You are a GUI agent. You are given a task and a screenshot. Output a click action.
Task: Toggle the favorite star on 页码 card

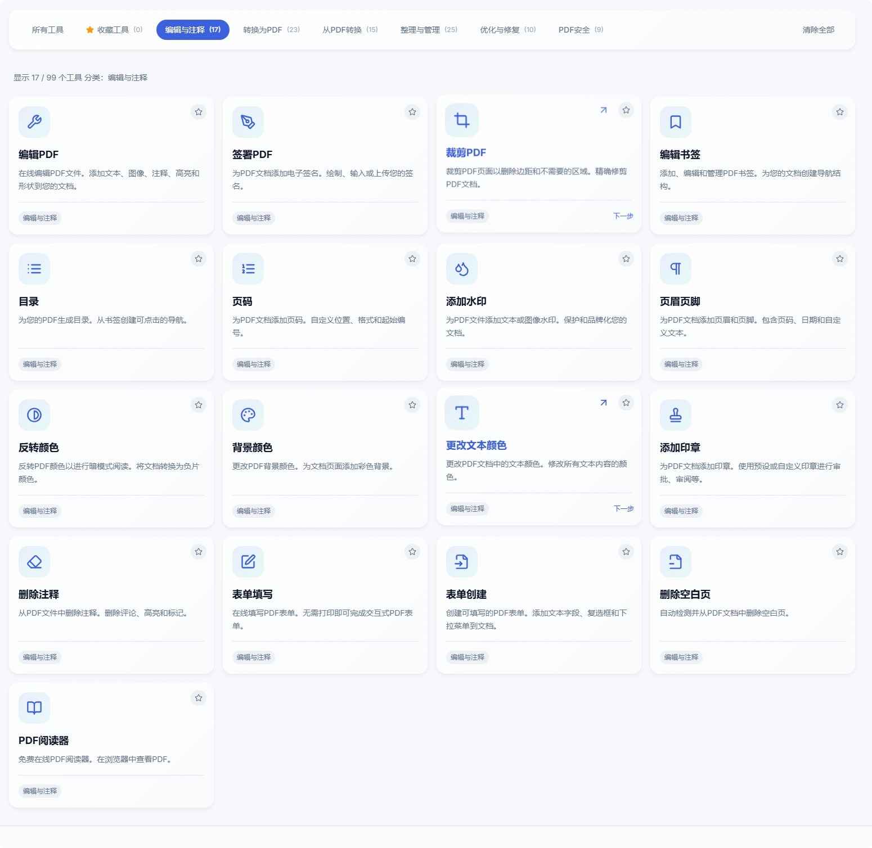point(412,259)
